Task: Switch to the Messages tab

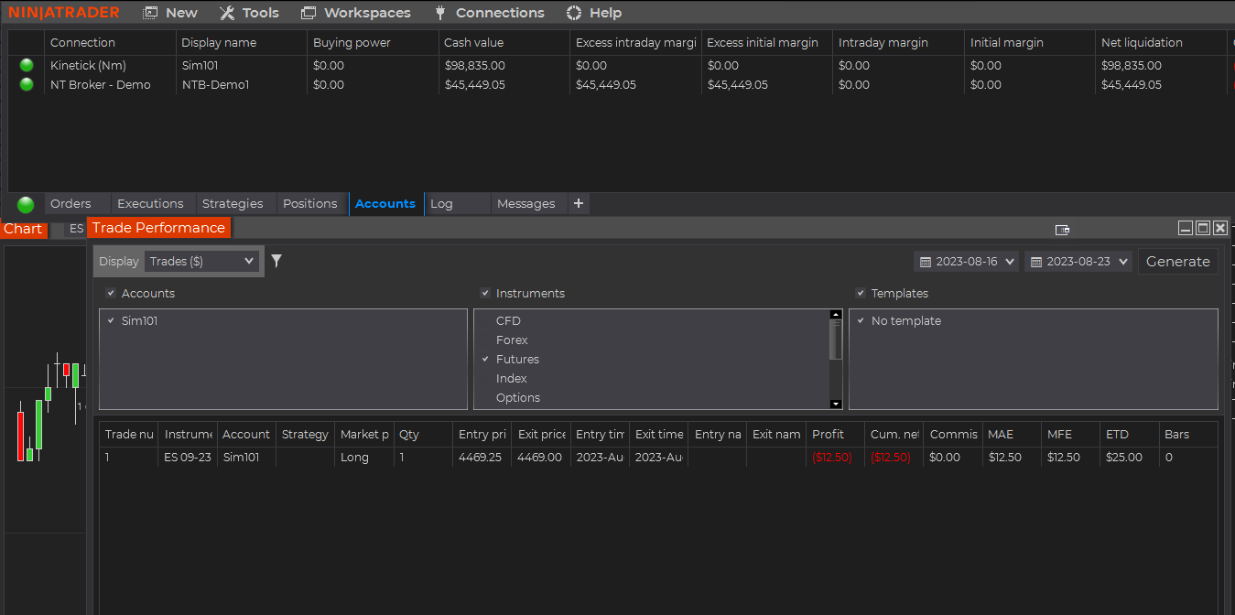Action: pos(526,203)
